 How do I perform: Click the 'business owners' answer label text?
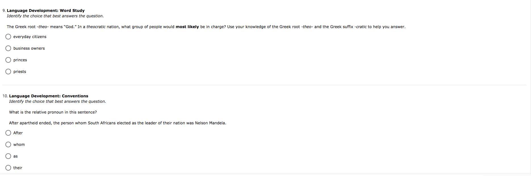tap(29, 48)
